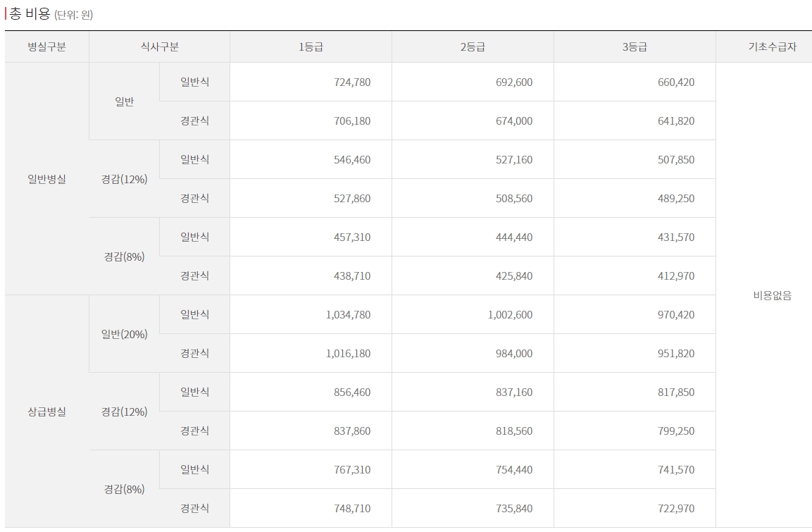Select the 507,850 cost value
The width and height of the screenshot is (812, 532).
(676, 160)
